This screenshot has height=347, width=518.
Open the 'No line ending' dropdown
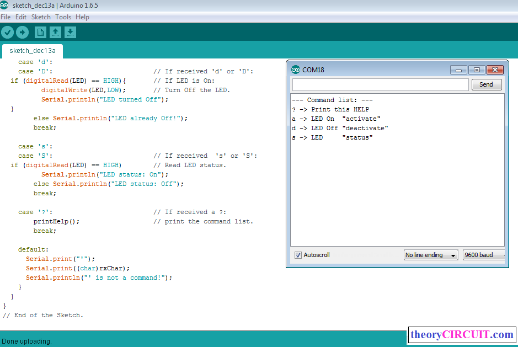431,255
